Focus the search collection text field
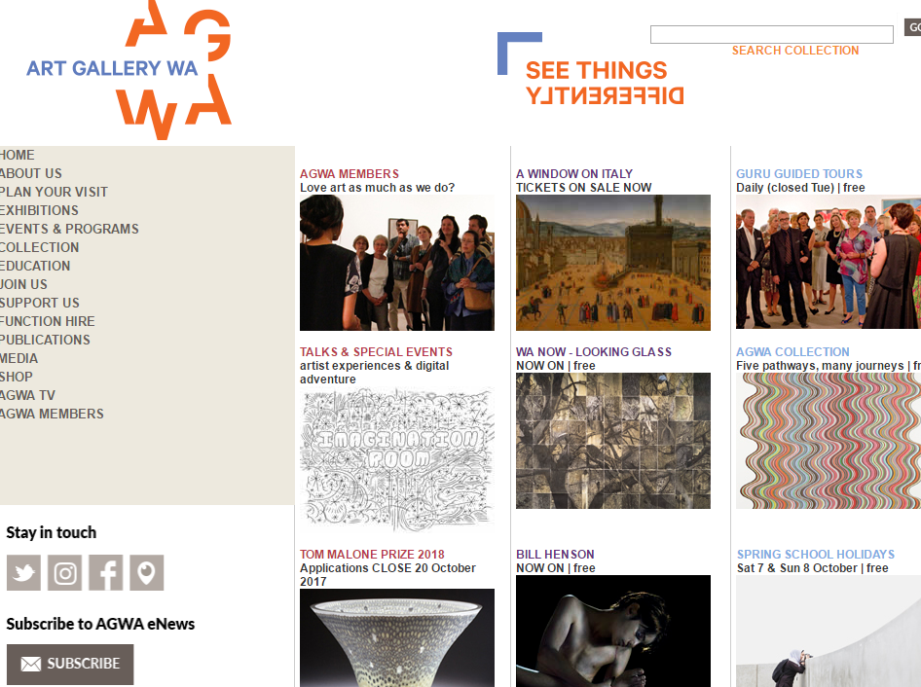 click(772, 34)
